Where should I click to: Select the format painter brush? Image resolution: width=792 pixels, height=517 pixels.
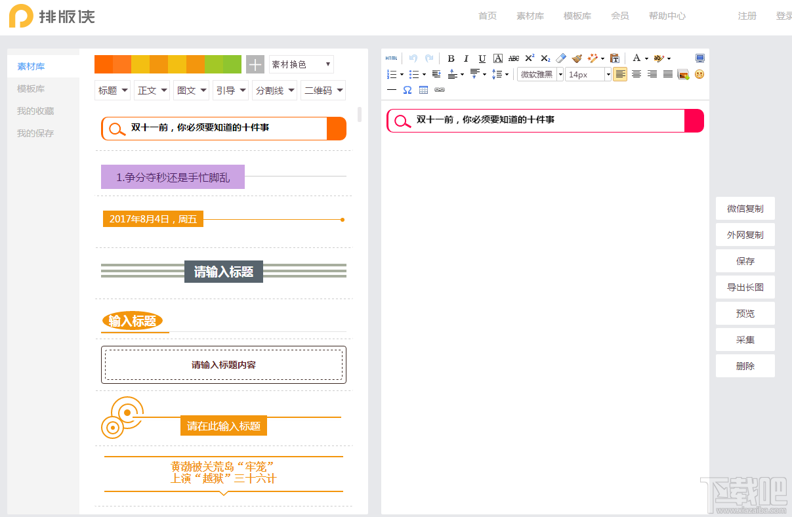[x=577, y=58]
